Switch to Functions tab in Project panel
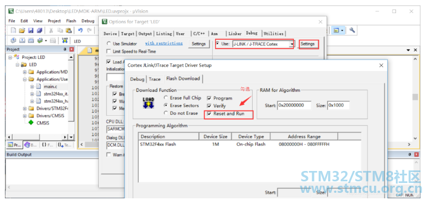This screenshot has width=427, height=201. (x=48, y=145)
